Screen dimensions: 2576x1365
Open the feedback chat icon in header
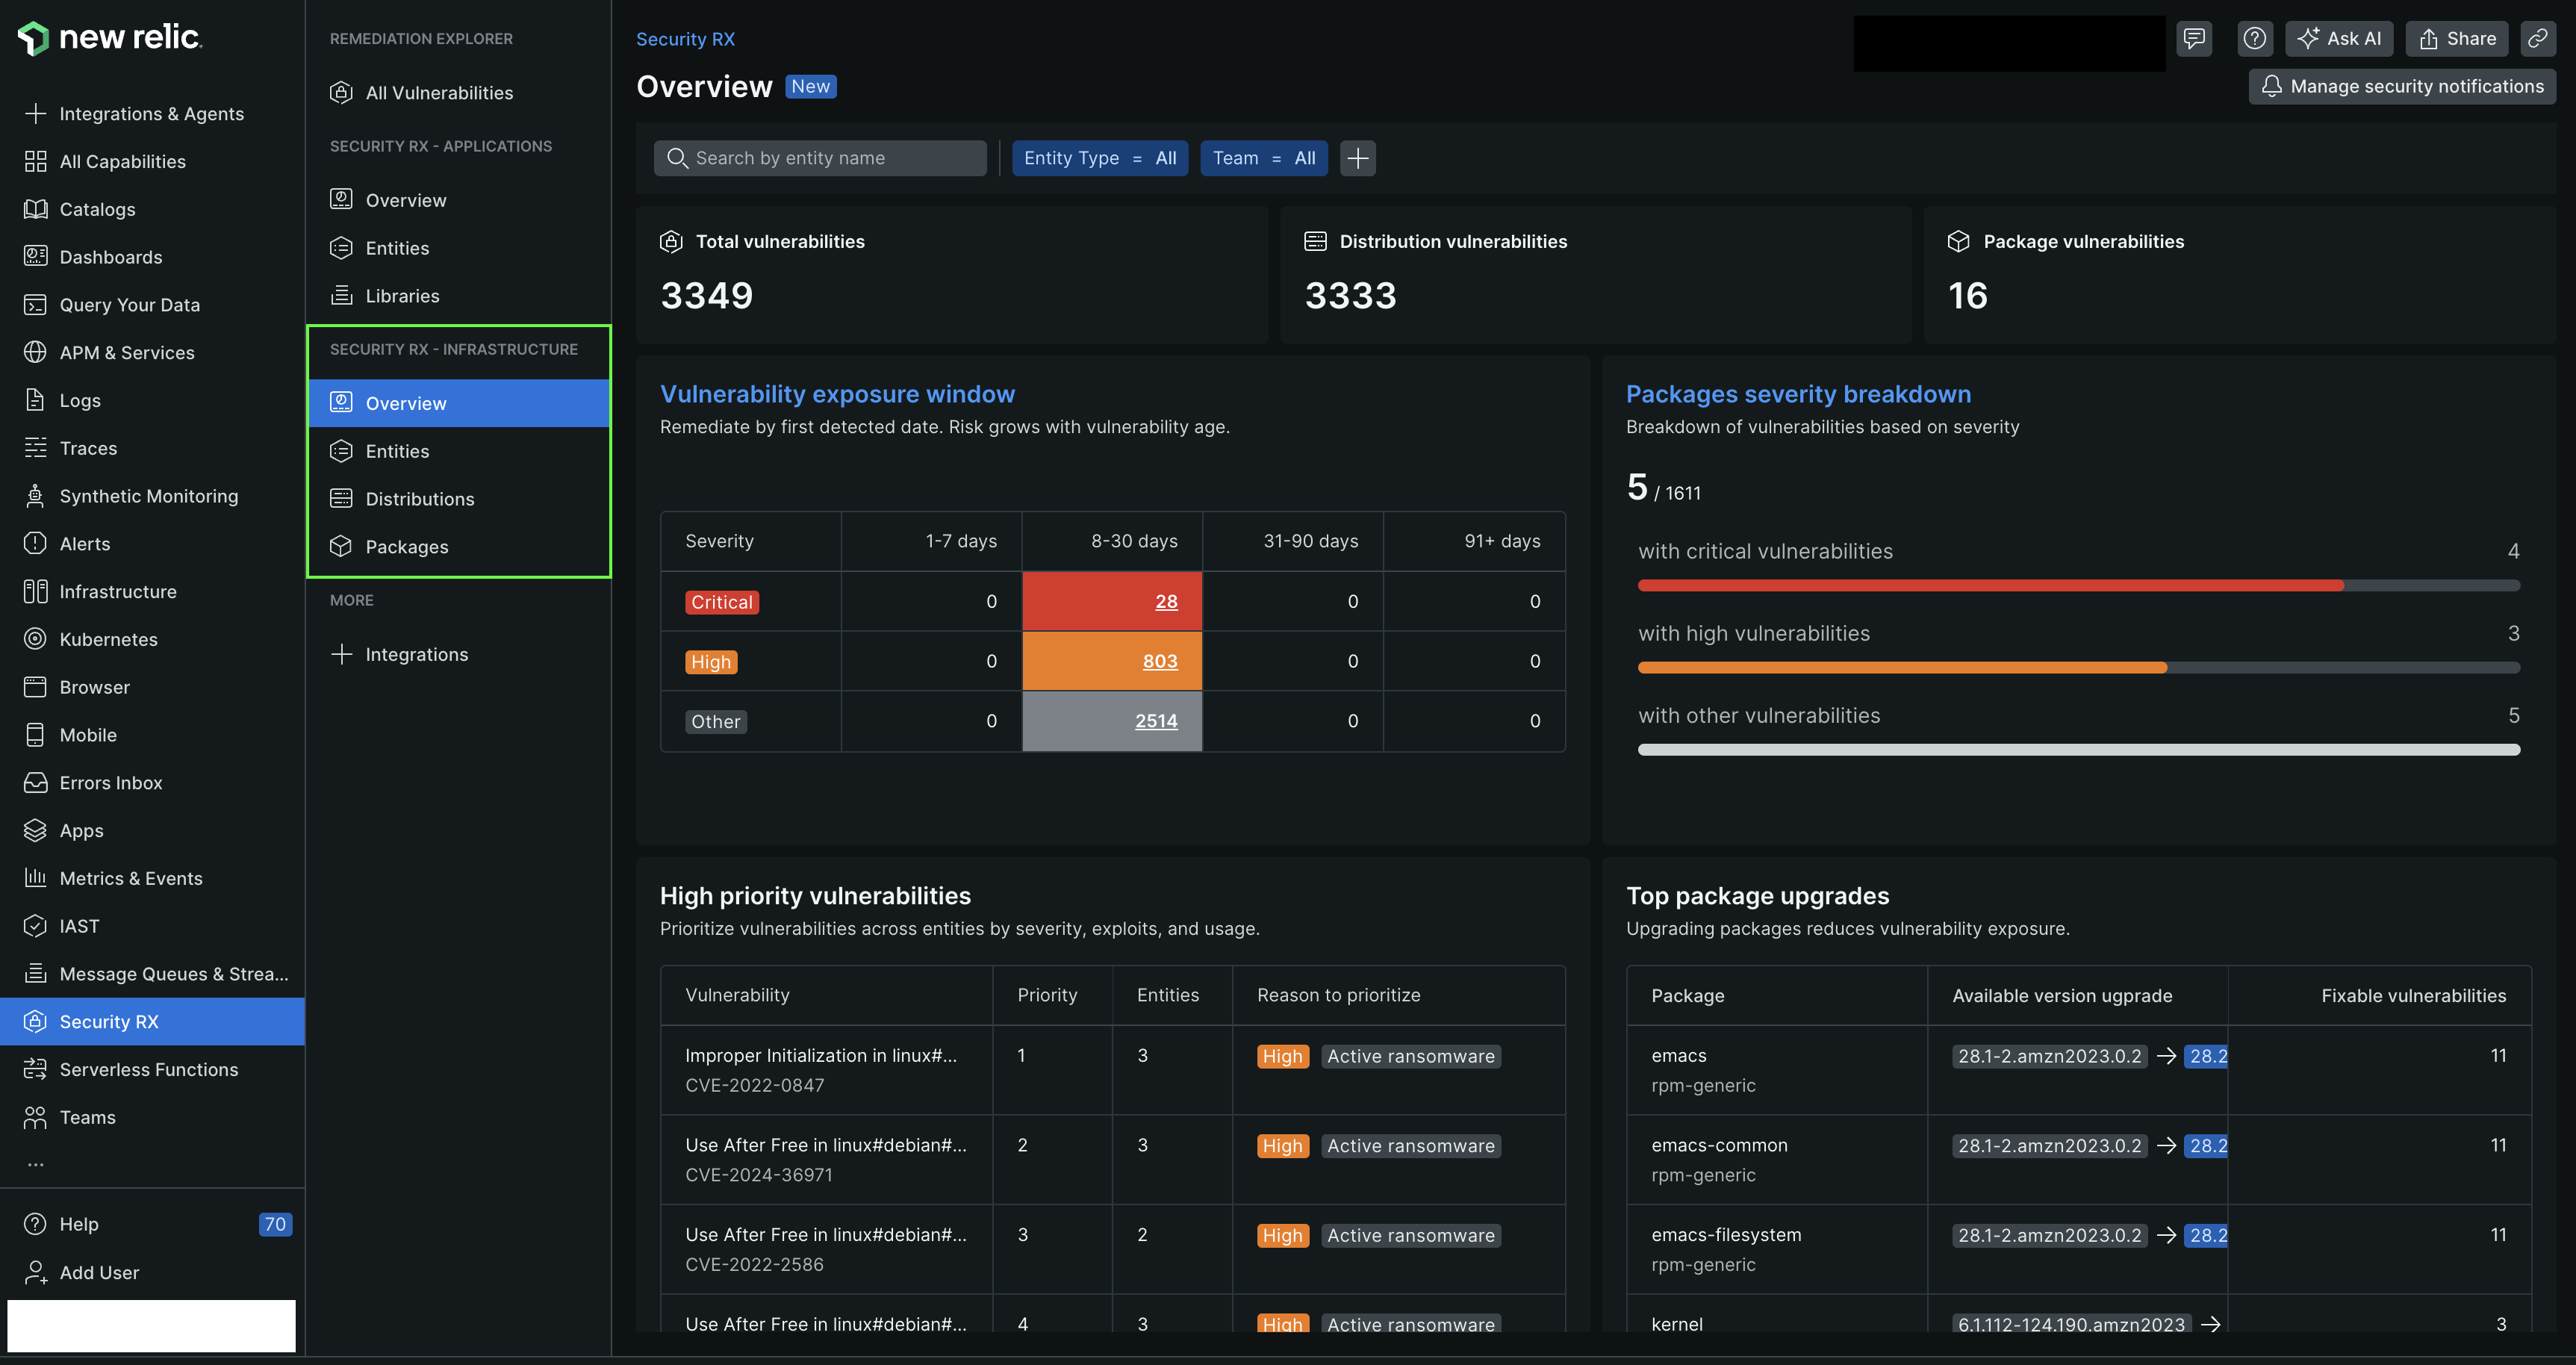pyautogui.click(x=2194, y=39)
